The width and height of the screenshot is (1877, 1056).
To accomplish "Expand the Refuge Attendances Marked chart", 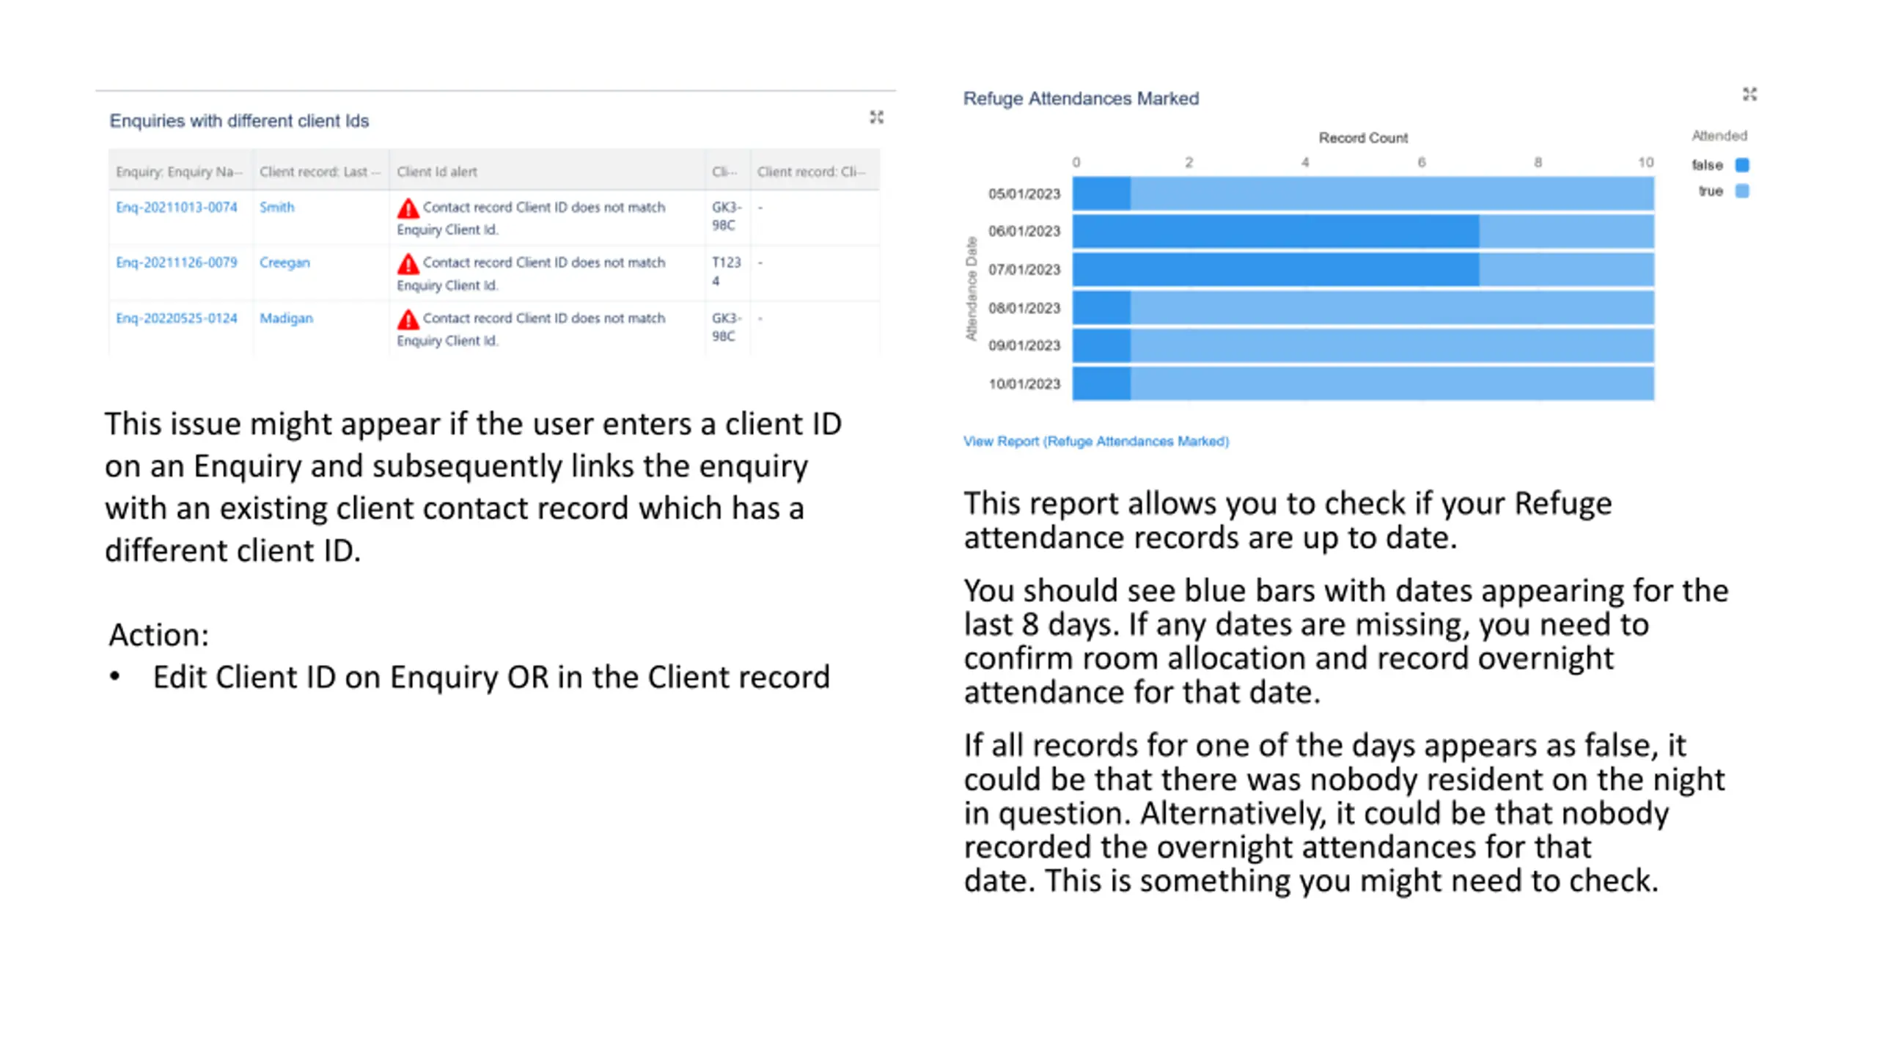I will pyautogui.click(x=1749, y=94).
